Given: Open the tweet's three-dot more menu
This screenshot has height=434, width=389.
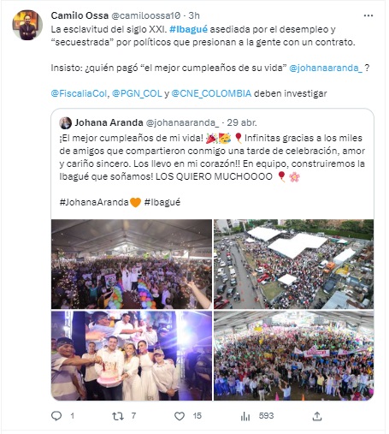Looking at the screenshot, I should pos(368,15).
